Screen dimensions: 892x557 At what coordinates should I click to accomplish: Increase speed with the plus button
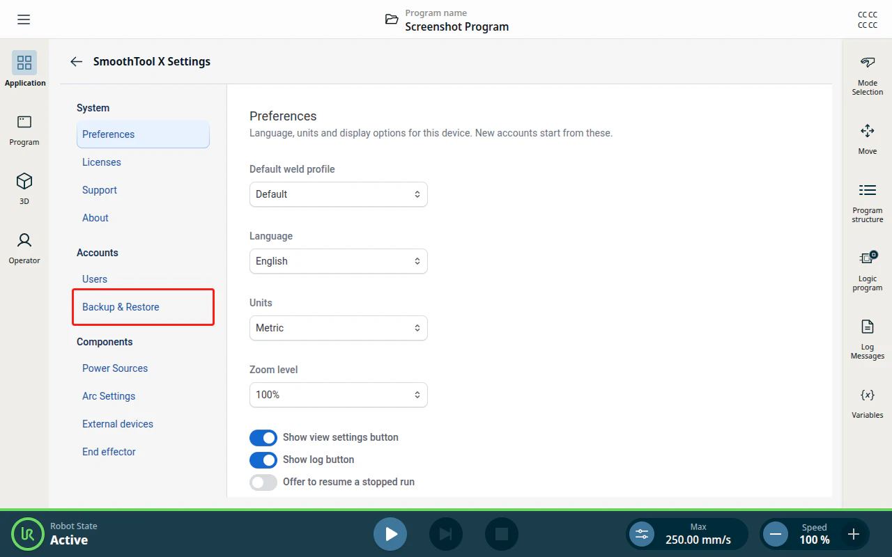click(854, 534)
